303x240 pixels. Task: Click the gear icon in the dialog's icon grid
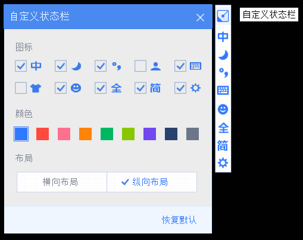pyautogui.click(x=195, y=88)
